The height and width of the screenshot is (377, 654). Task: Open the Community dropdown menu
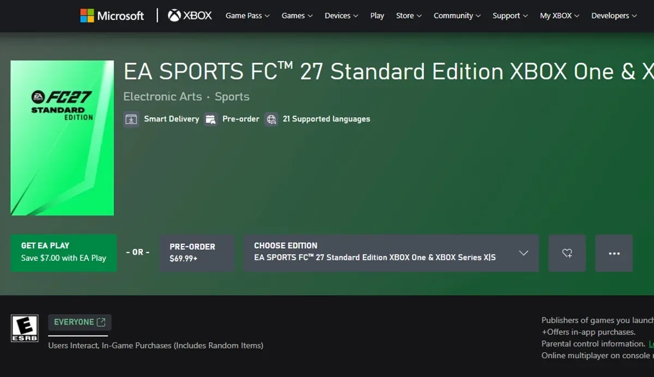coord(457,15)
